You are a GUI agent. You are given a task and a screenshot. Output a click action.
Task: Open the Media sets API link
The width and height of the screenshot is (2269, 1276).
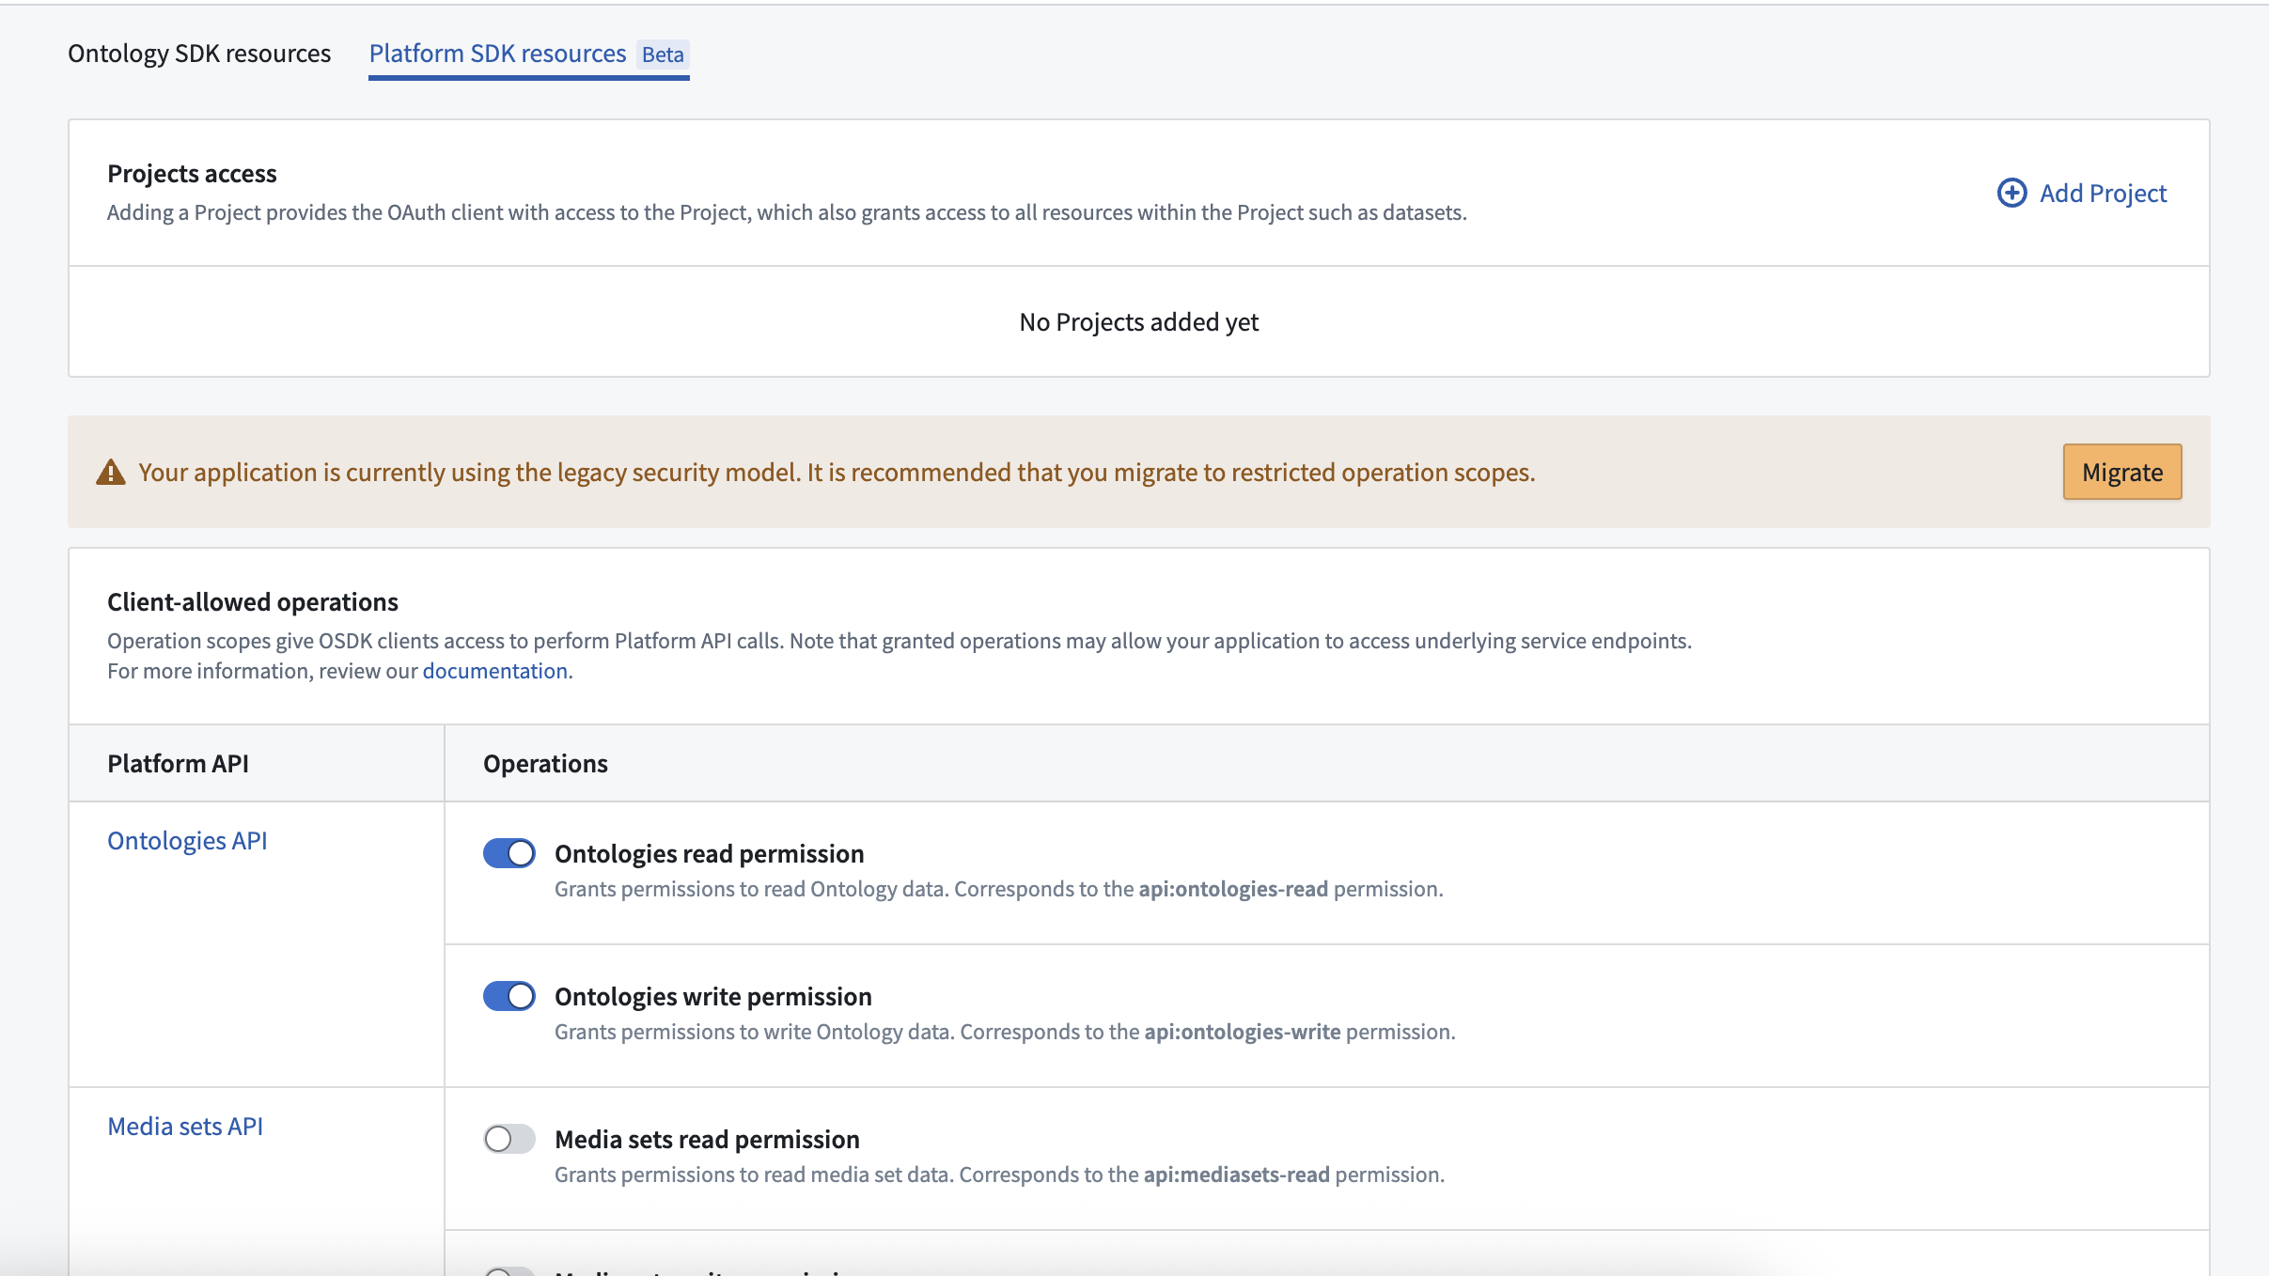185,1125
